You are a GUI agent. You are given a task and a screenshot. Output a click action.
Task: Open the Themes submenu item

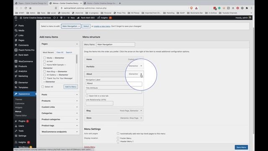click(x=18, y=99)
